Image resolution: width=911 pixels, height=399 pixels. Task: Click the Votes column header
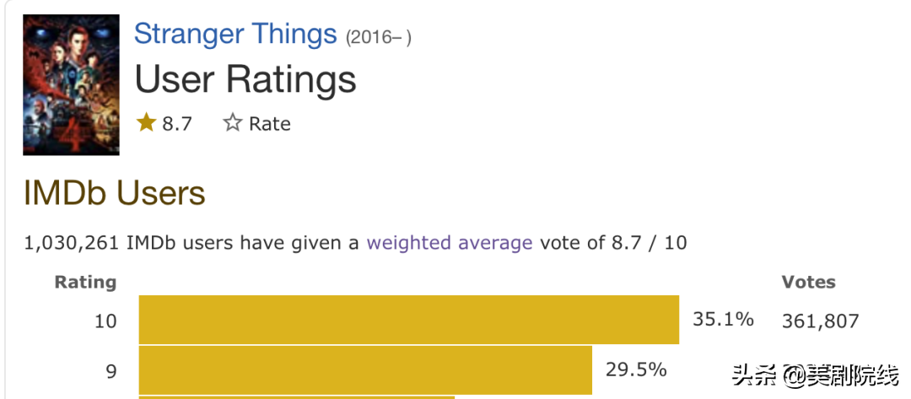tap(808, 282)
